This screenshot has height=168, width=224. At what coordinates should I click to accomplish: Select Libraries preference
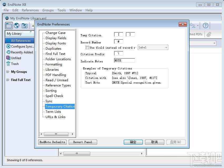click(52, 70)
